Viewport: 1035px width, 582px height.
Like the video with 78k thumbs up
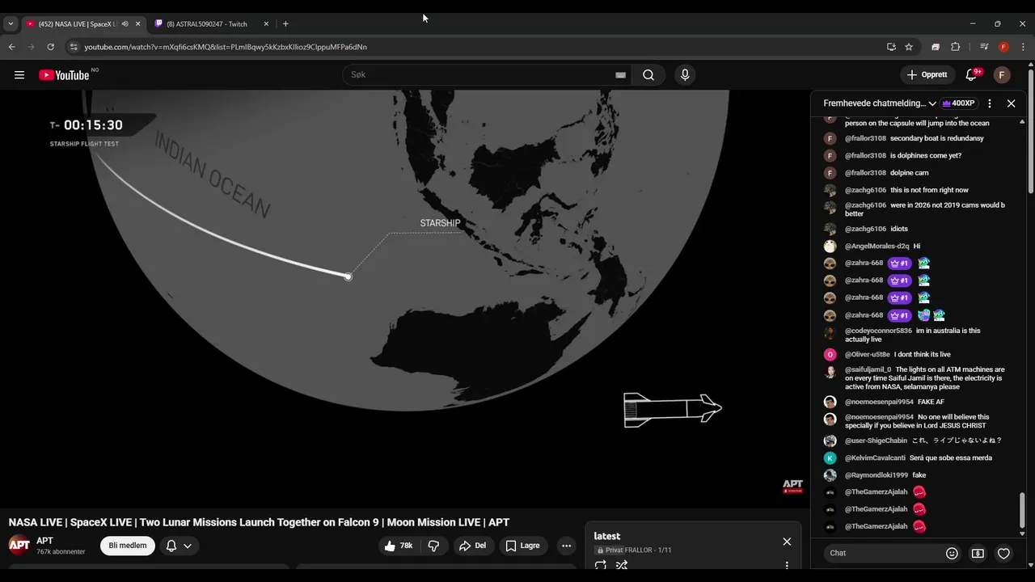click(x=399, y=546)
